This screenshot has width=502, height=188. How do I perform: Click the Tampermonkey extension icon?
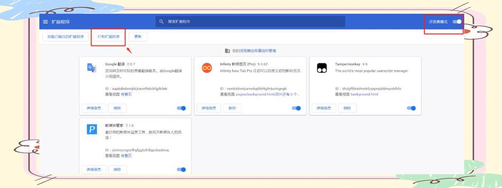coord(322,68)
